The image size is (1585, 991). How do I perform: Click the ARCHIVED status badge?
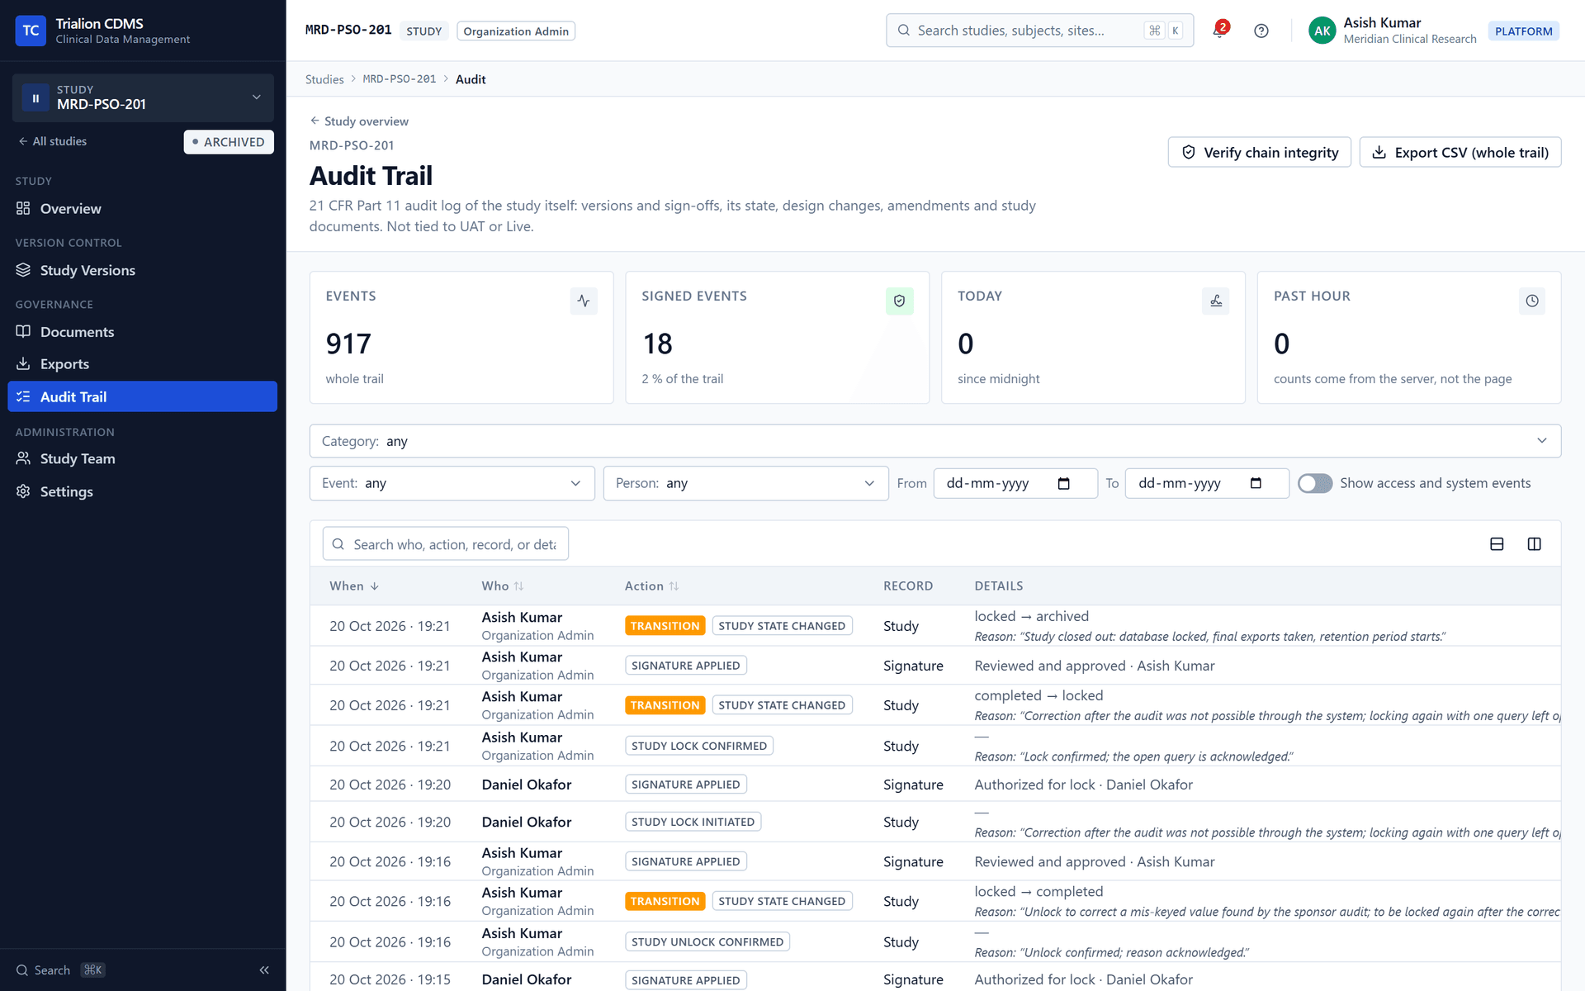229,142
